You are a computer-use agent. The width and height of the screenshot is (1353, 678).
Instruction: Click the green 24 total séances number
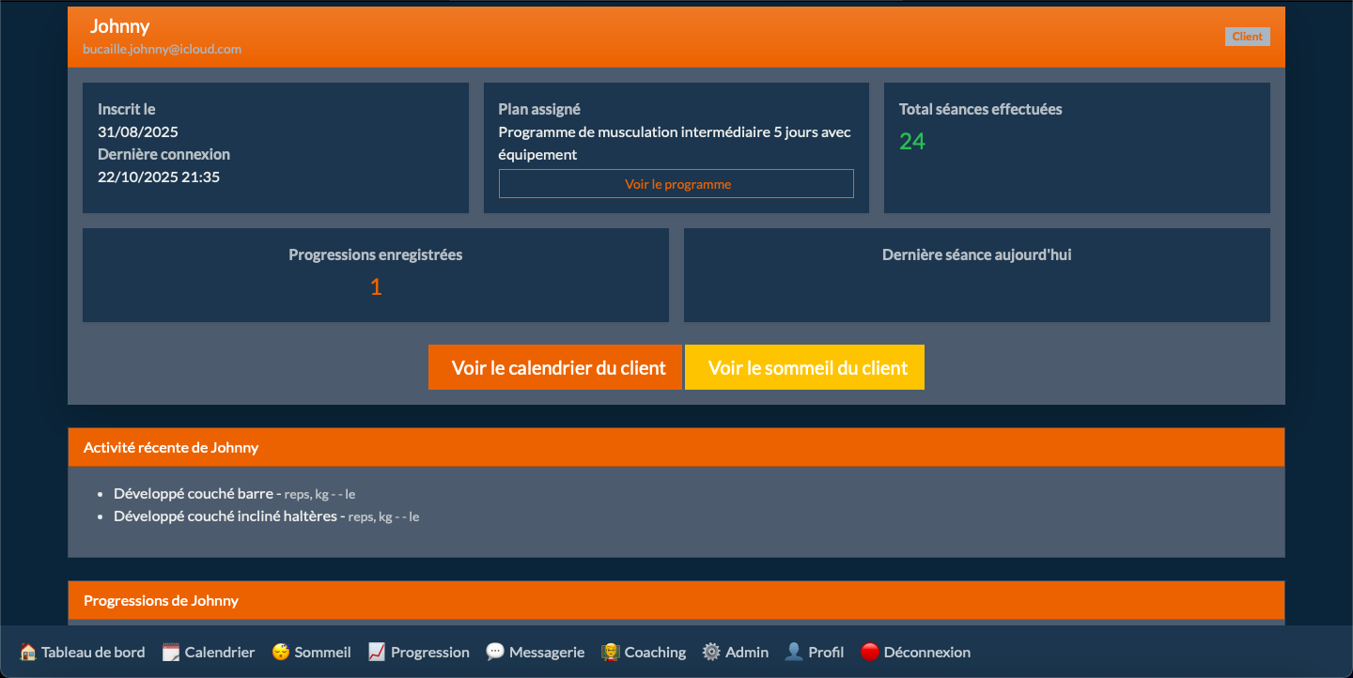[x=912, y=142]
